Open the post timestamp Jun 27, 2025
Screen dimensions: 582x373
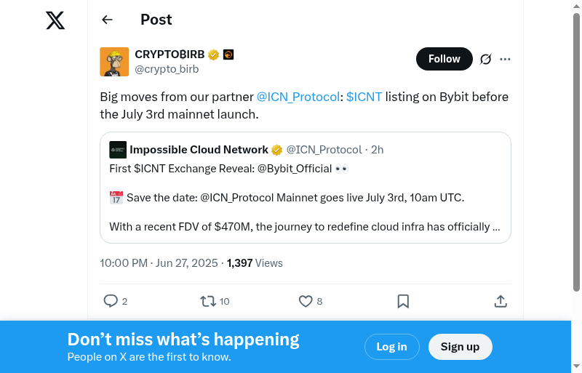[159, 262]
